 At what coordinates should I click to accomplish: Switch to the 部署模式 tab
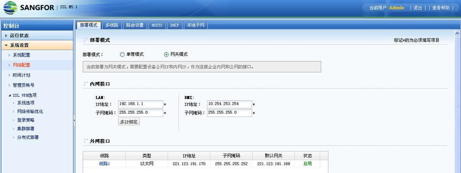click(89, 25)
